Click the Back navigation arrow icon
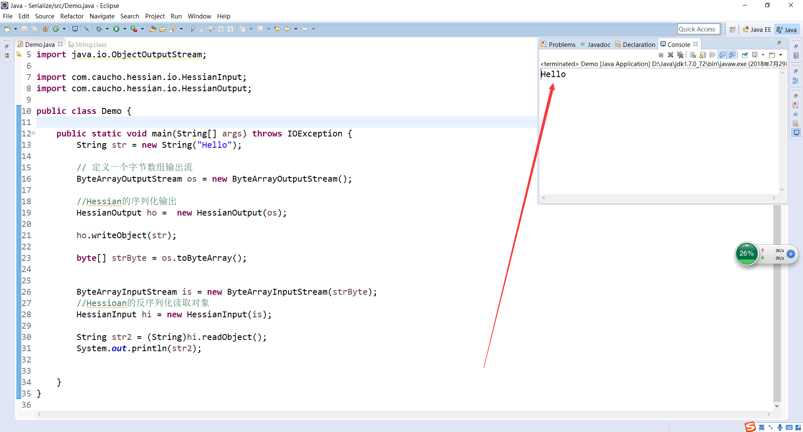The image size is (803, 432). 287,29
